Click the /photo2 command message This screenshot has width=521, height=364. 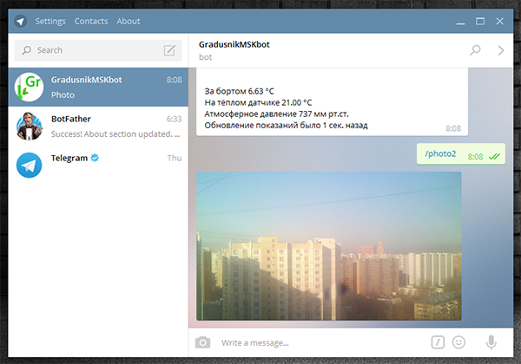[x=461, y=154]
